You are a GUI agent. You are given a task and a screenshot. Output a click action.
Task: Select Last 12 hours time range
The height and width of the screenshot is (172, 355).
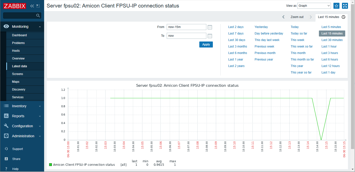331,66
